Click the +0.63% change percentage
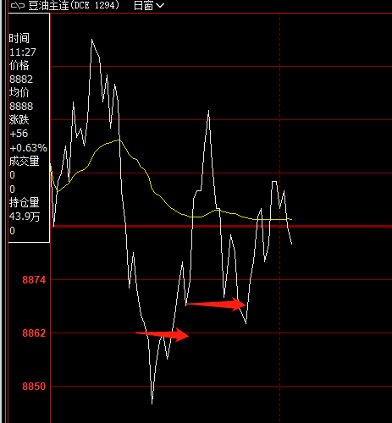Image resolution: width=392 pixels, height=423 pixels. 28,148
